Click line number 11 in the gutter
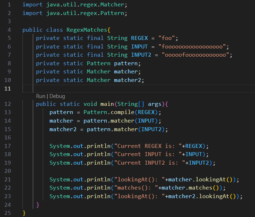The image size is (255, 217). tap(7, 89)
